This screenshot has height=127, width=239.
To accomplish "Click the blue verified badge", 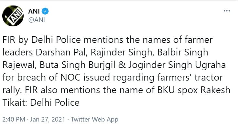I will pos(45,11).
